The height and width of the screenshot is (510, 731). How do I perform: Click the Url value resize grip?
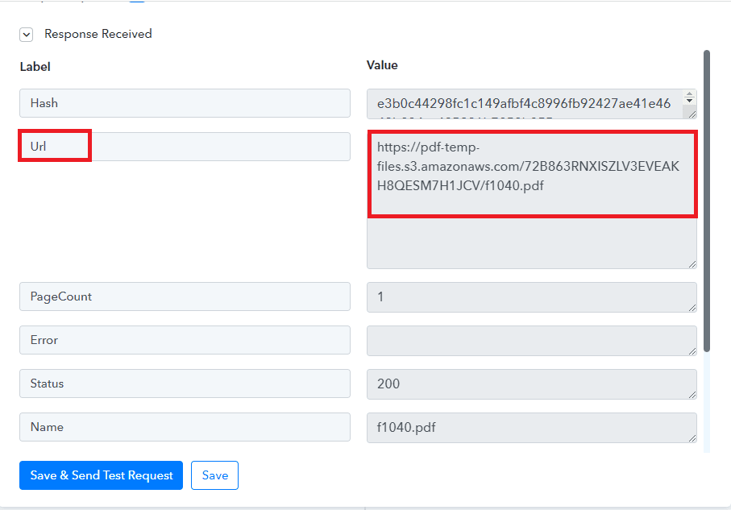[692, 263]
